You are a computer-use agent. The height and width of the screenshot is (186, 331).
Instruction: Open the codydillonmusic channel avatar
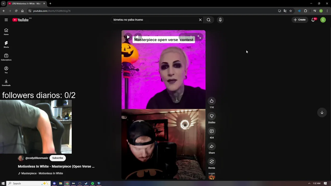pyautogui.click(x=21, y=158)
